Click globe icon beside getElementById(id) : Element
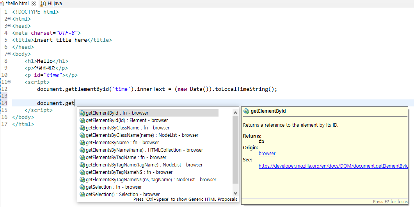This screenshot has height=207, width=414. click(x=82, y=120)
